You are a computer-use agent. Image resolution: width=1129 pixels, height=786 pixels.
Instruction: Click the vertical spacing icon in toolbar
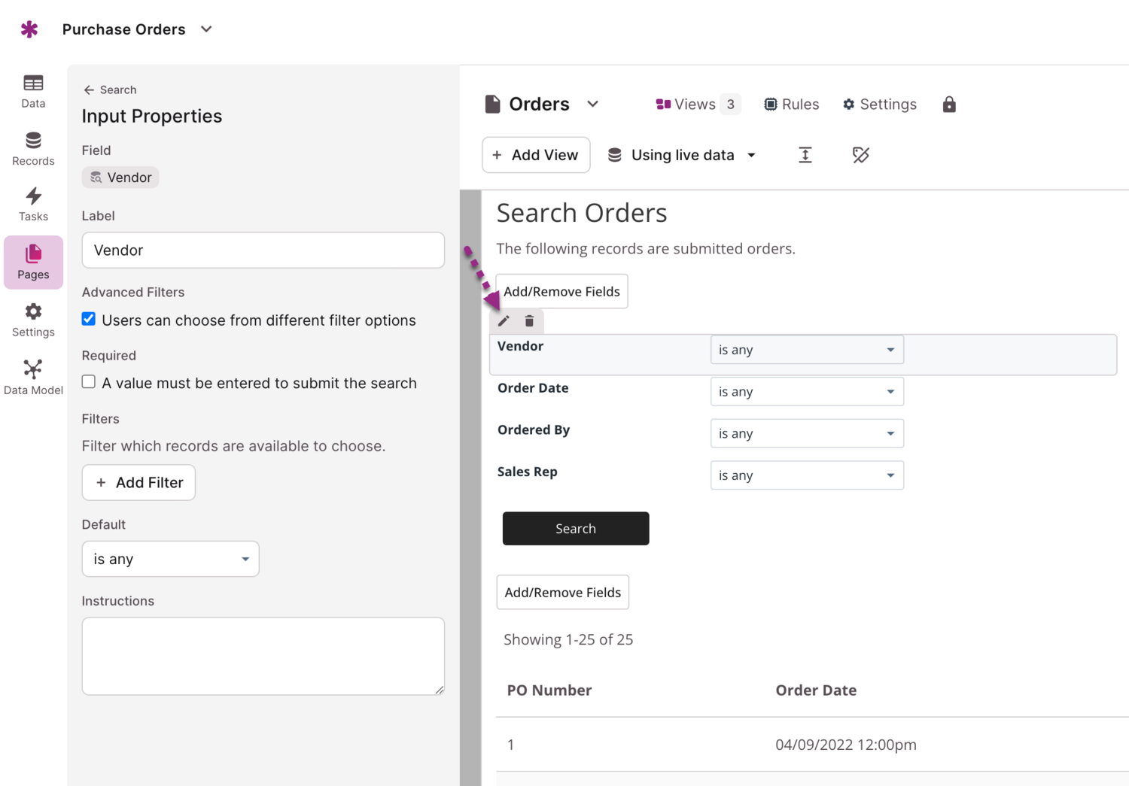click(805, 155)
